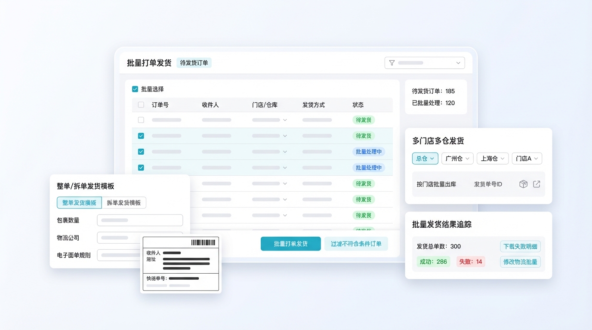Open the external link icon beside 发货单号ID
Image resolution: width=592 pixels, height=330 pixels.
coord(536,184)
